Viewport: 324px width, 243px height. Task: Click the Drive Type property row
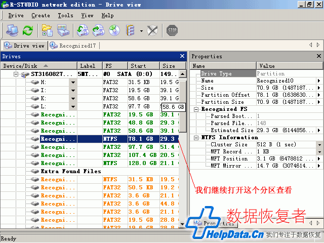pyautogui.click(x=256, y=73)
